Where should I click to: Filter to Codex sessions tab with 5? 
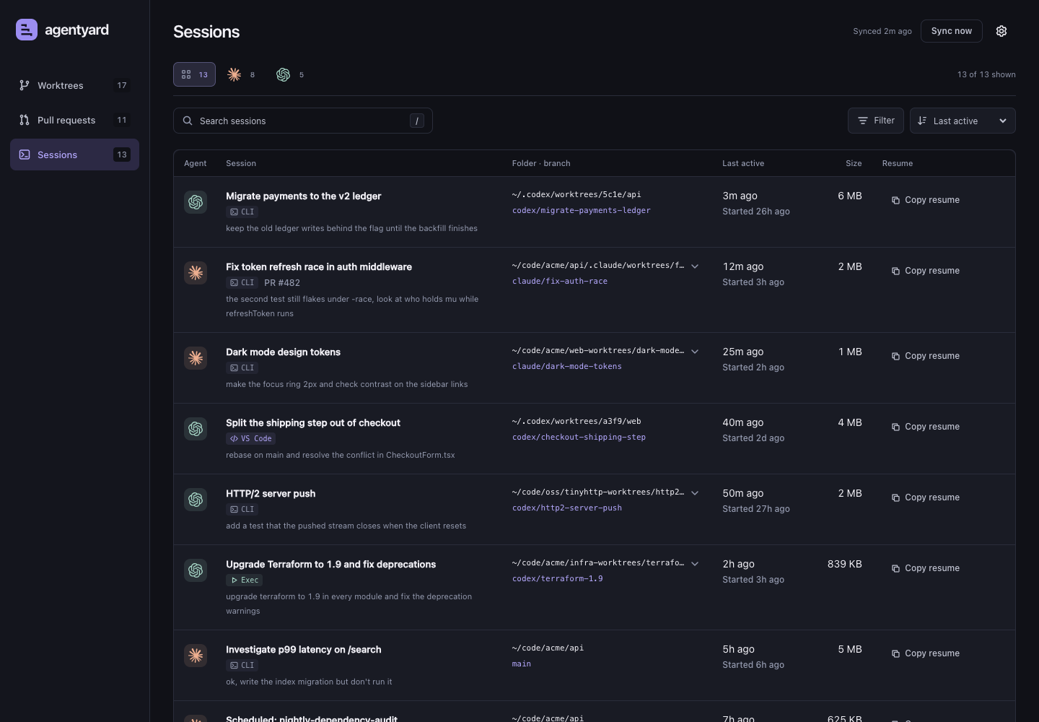click(290, 74)
